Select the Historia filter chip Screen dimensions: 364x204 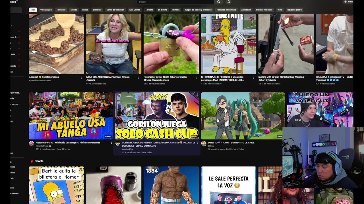176,10
